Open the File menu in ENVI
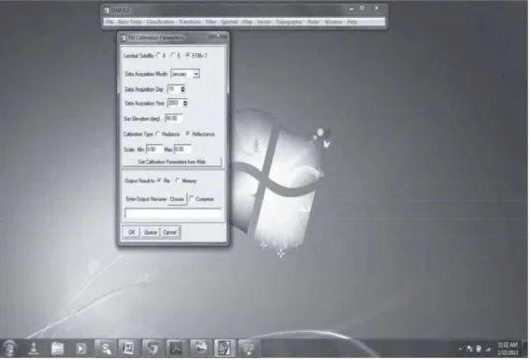 click(109, 22)
